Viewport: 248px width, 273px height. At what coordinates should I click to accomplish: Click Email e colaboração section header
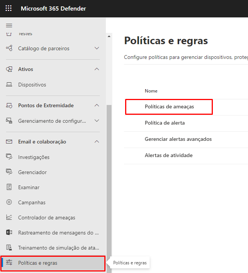pyautogui.click(x=53, y=142)
